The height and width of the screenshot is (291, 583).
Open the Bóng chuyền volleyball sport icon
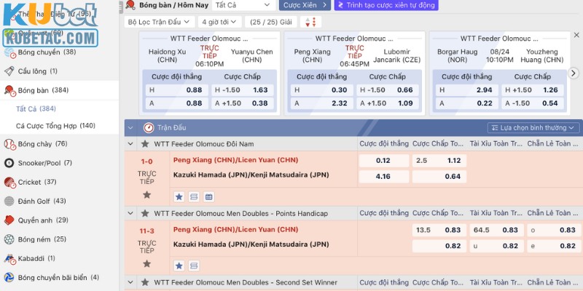9,52
